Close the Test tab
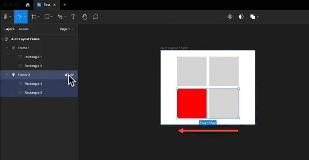The width and height of the screenshot is (309, 160). pos(55,5)
